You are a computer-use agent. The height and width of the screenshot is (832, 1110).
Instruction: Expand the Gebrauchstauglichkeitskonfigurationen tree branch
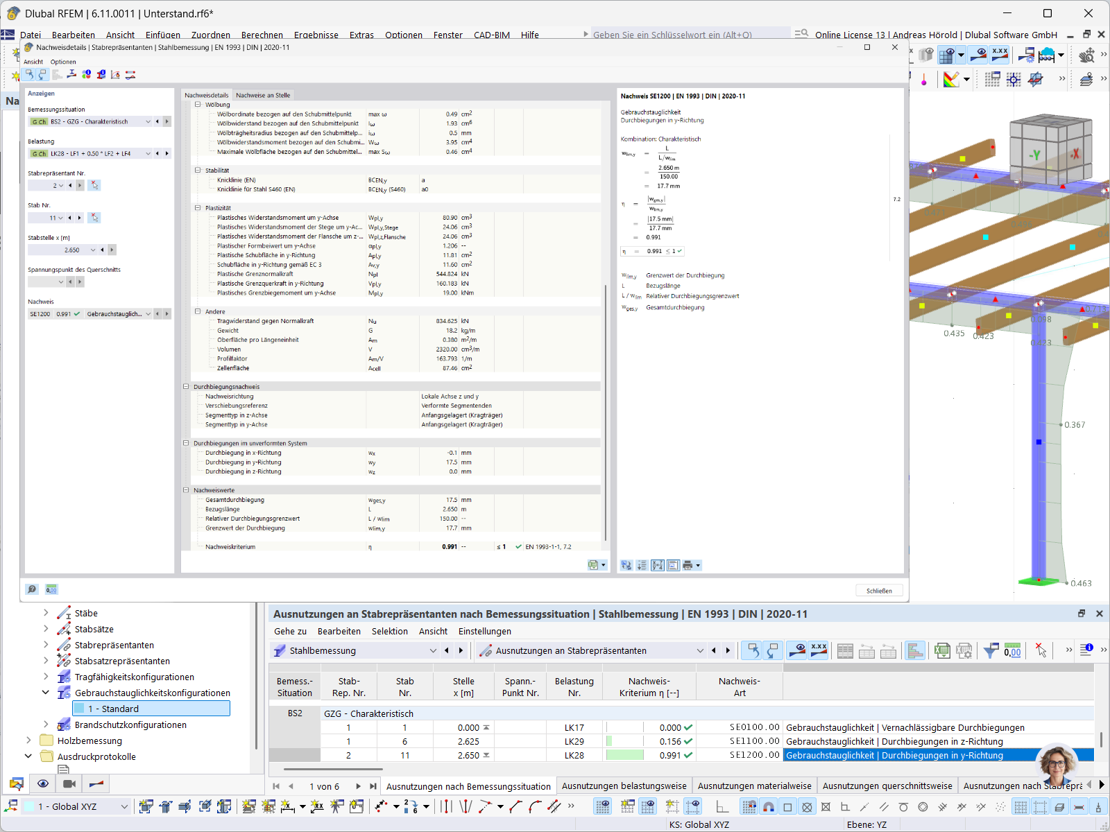46,692
